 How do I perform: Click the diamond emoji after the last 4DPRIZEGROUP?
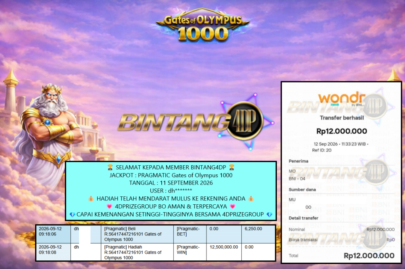[269, 215]
